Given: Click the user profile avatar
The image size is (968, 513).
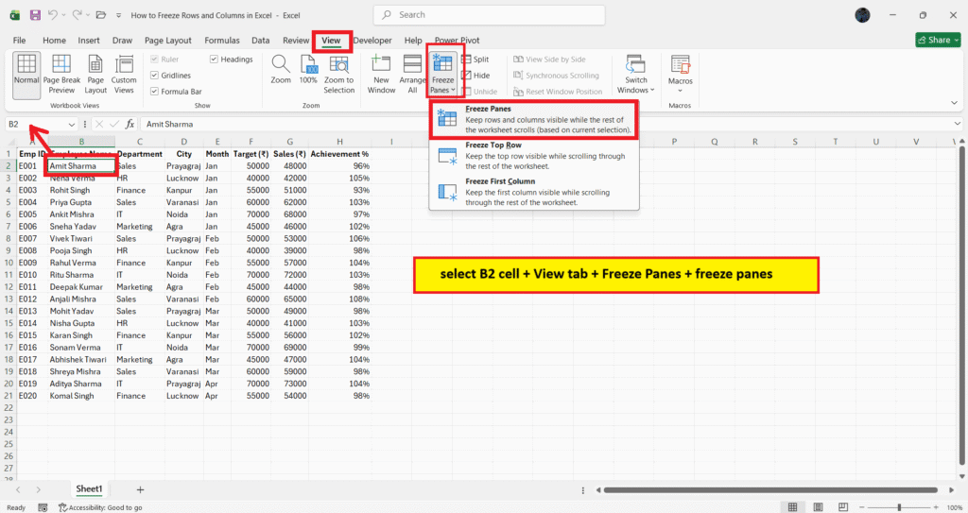Looking at the screenshot, I should coord(862,15).
